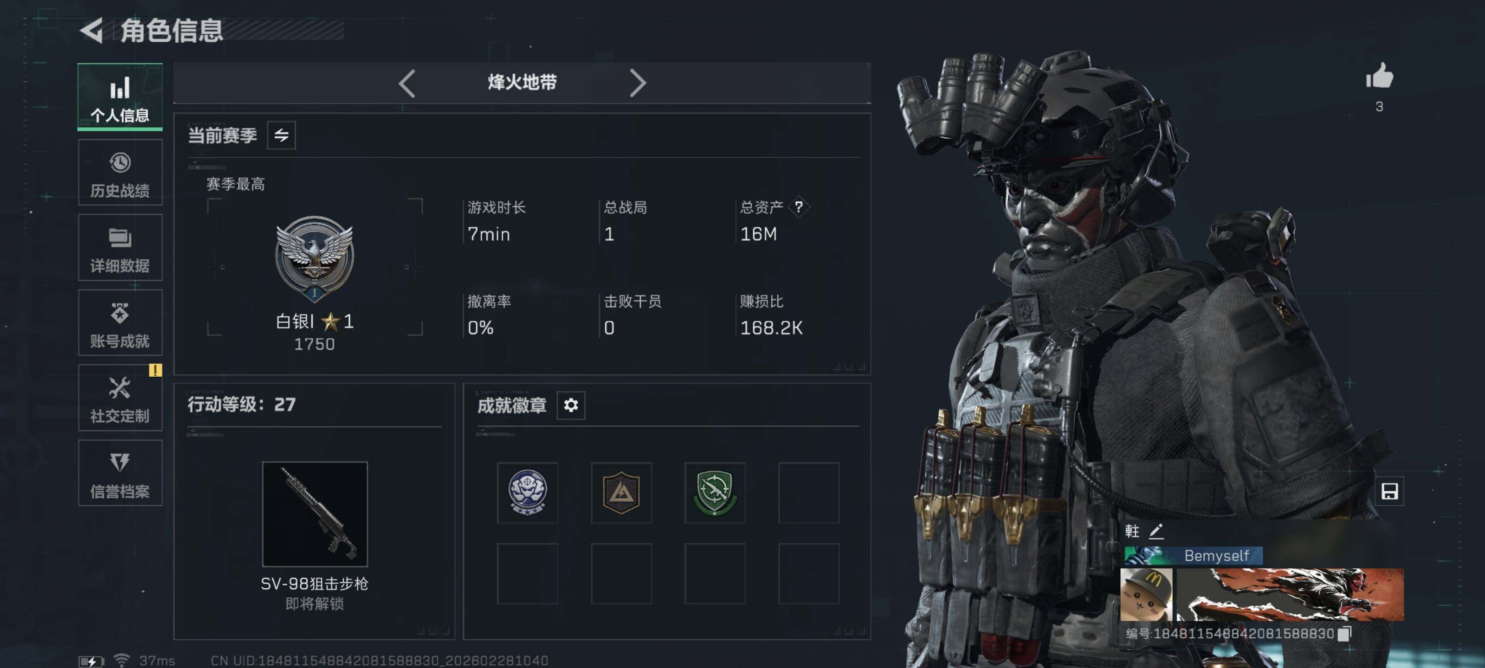1485x668 pixels.
Task: Go to the 账号成就 tab
Action: 120,323
